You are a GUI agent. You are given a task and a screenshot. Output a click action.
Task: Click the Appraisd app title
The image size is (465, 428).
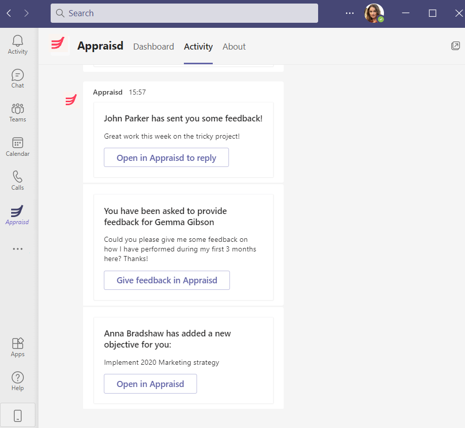100,46
